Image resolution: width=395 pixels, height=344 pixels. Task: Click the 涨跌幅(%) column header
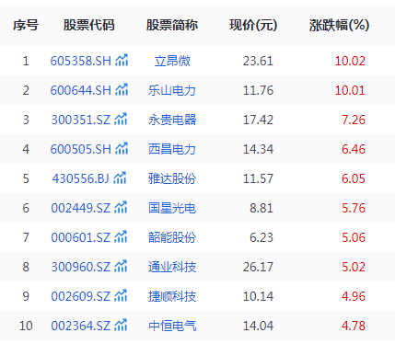(x=339, y=25)
